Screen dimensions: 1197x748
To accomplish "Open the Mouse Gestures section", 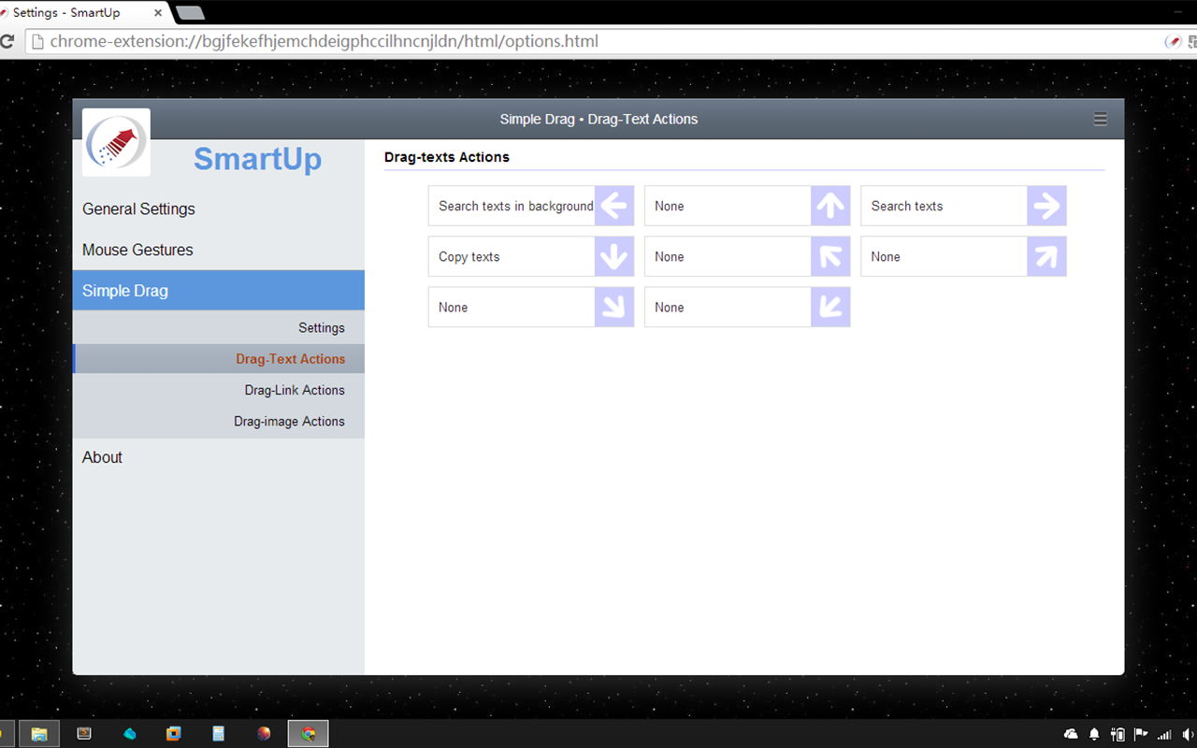I will [137, 250].
